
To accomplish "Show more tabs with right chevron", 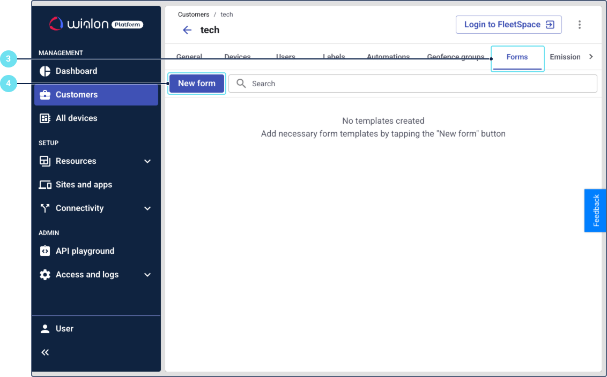I will click(591, 57).
